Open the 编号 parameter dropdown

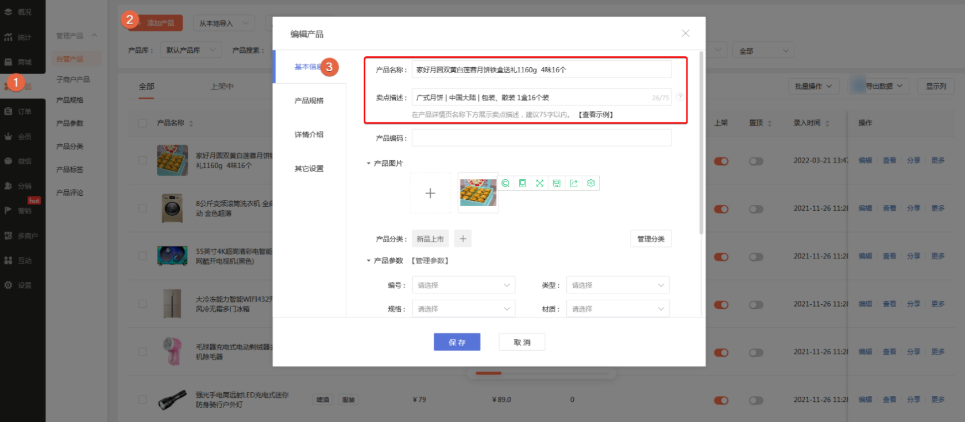point(464,285)
